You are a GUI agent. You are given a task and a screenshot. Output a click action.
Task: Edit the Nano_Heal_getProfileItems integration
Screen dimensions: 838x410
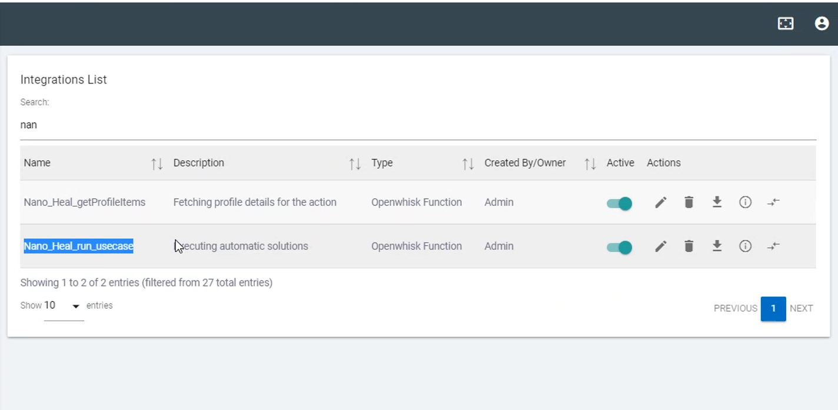(x=661, y=202)
